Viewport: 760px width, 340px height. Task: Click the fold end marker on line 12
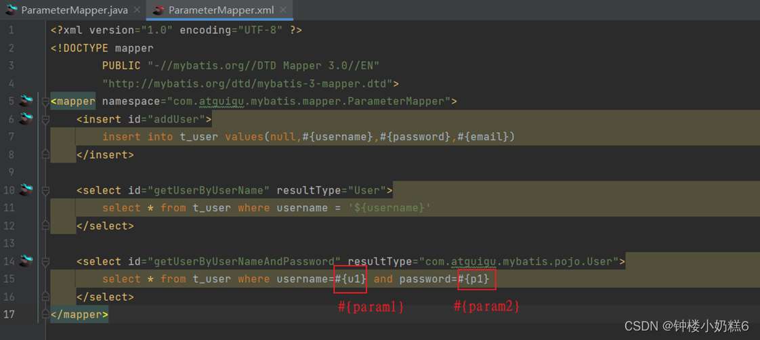[x=45, y=226]
